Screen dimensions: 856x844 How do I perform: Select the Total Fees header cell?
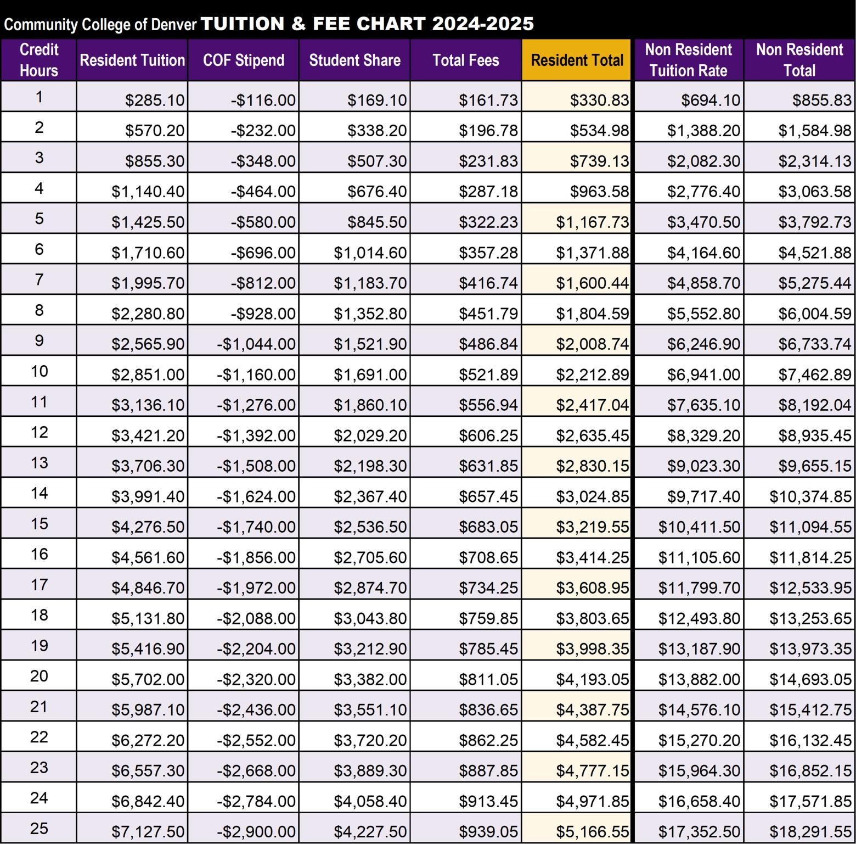click(465, 60)
